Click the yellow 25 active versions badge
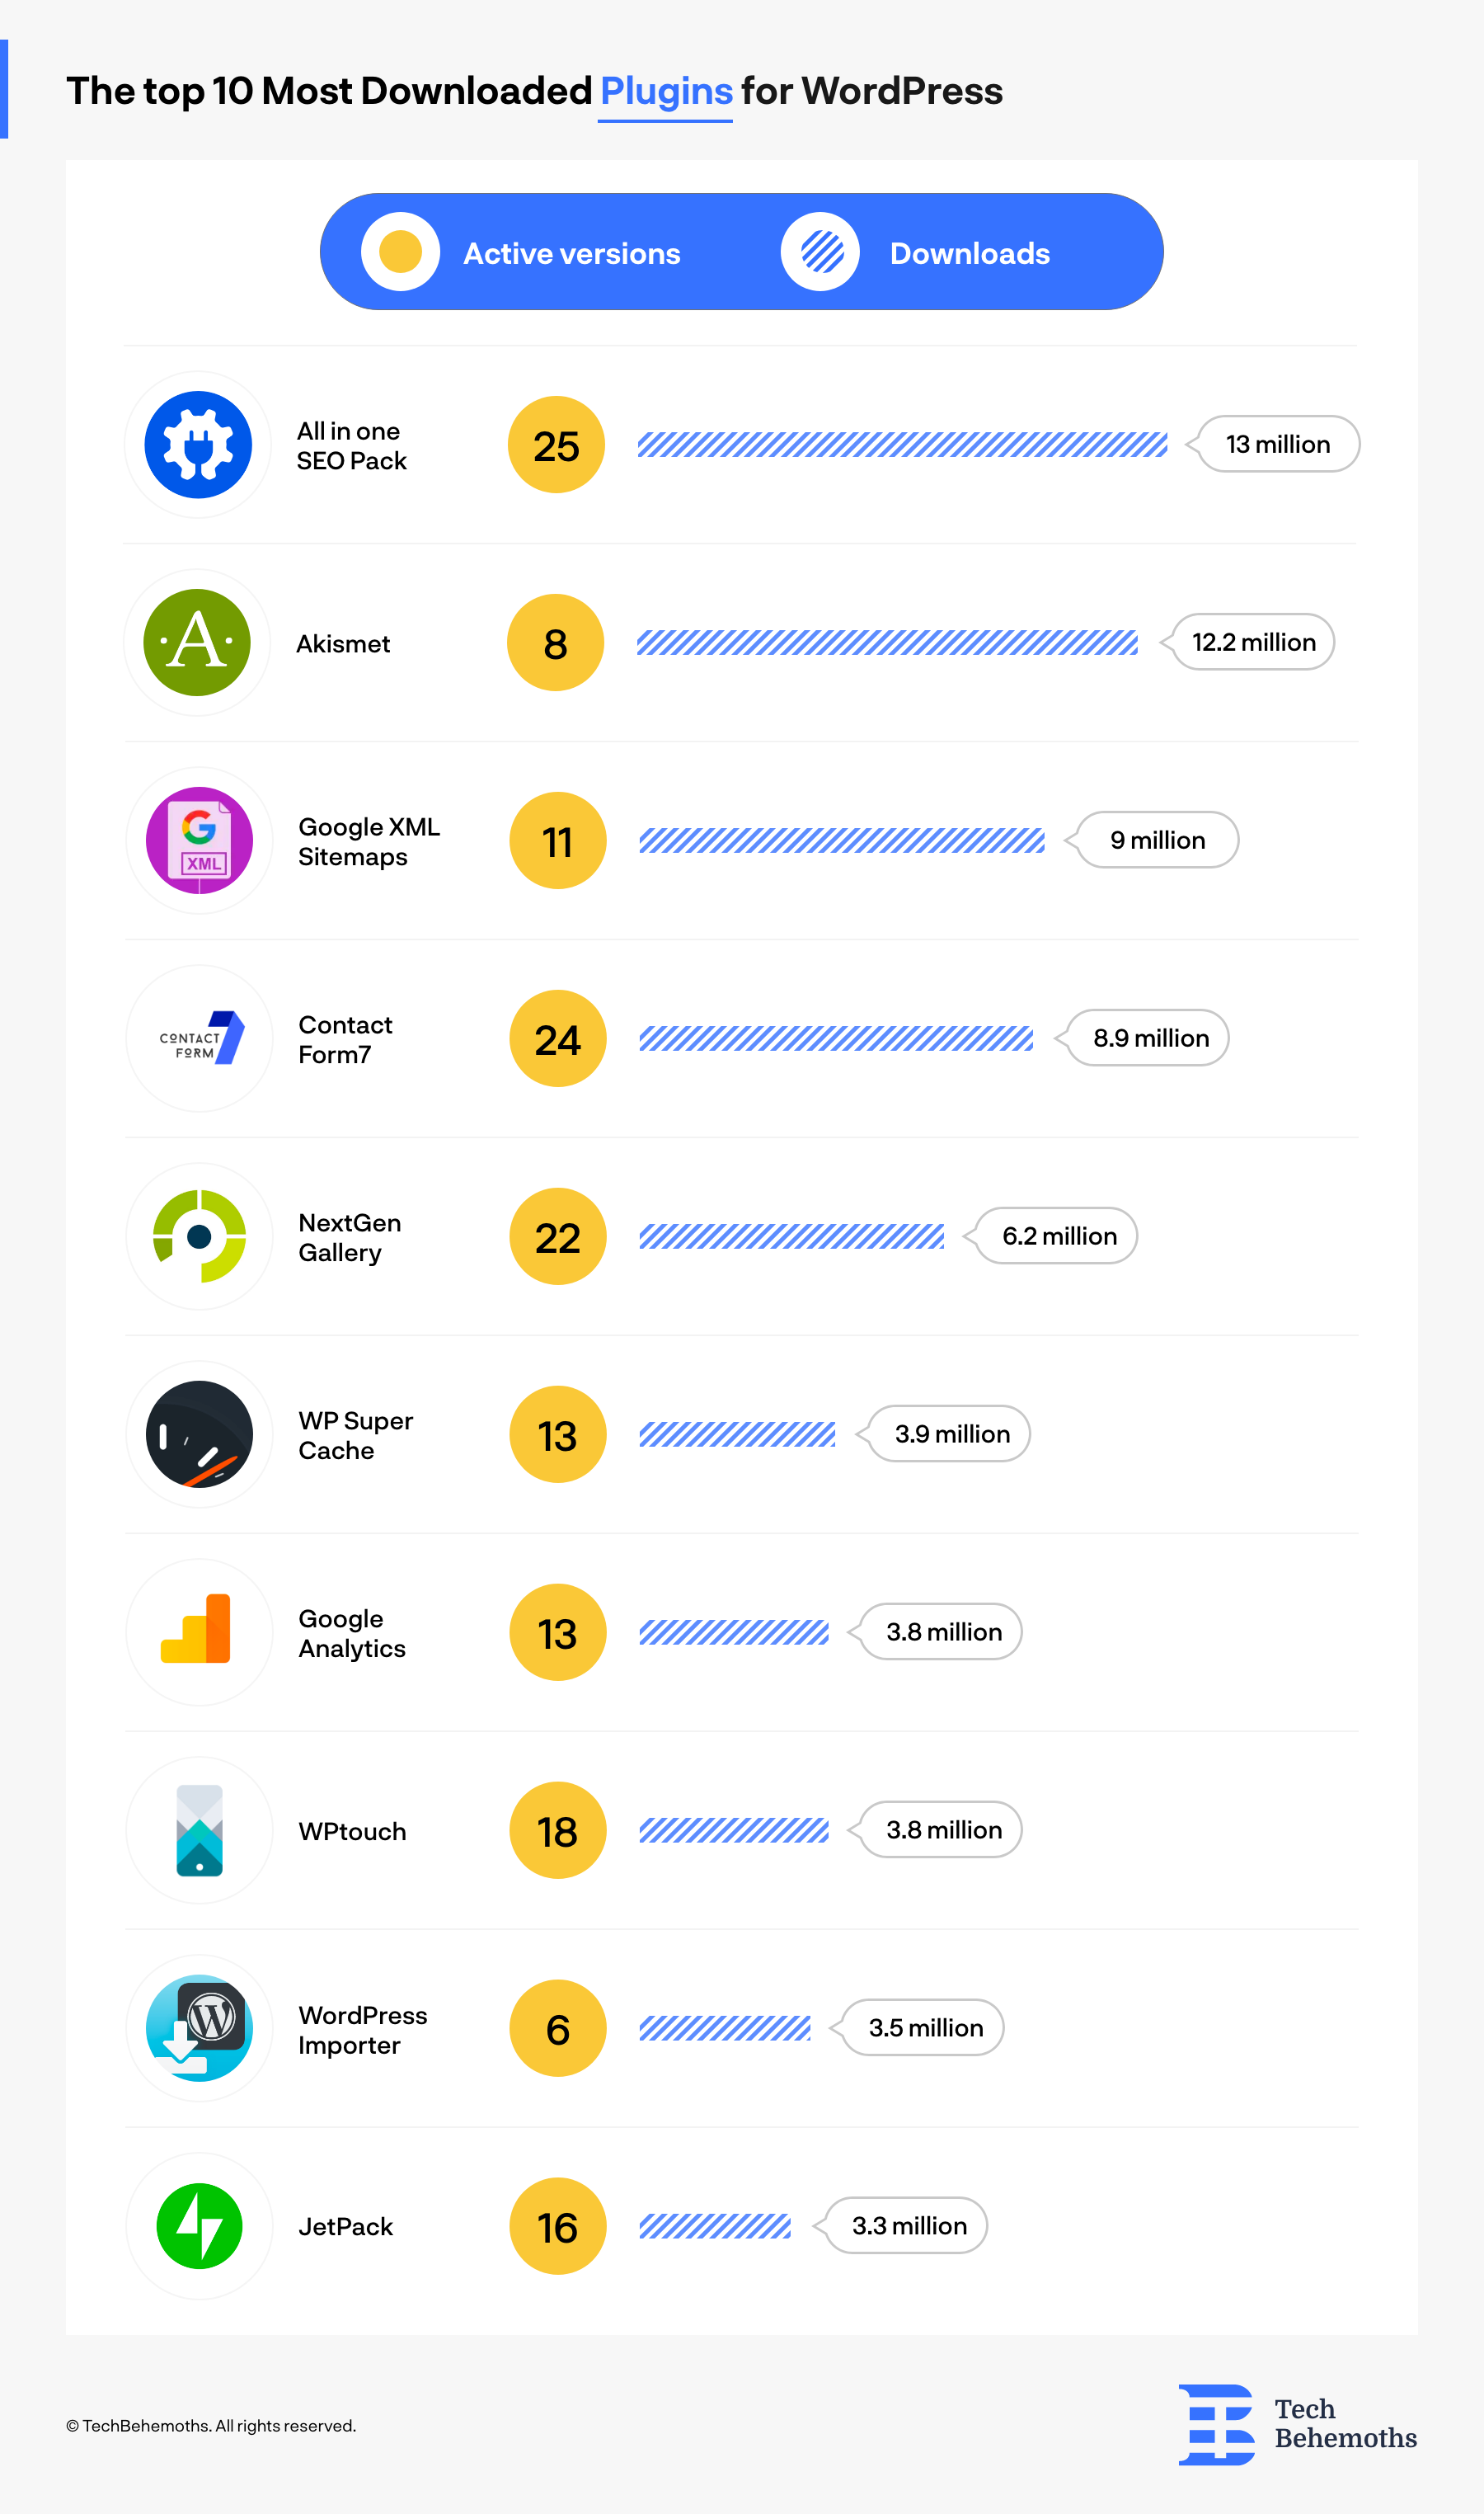Viewport: 1484px width, 2514px height. click(x=556, y=445)
